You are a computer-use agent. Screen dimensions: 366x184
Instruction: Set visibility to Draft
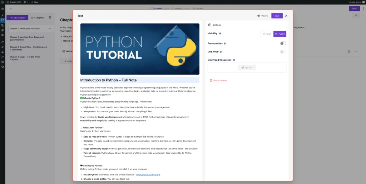[267, 34]
